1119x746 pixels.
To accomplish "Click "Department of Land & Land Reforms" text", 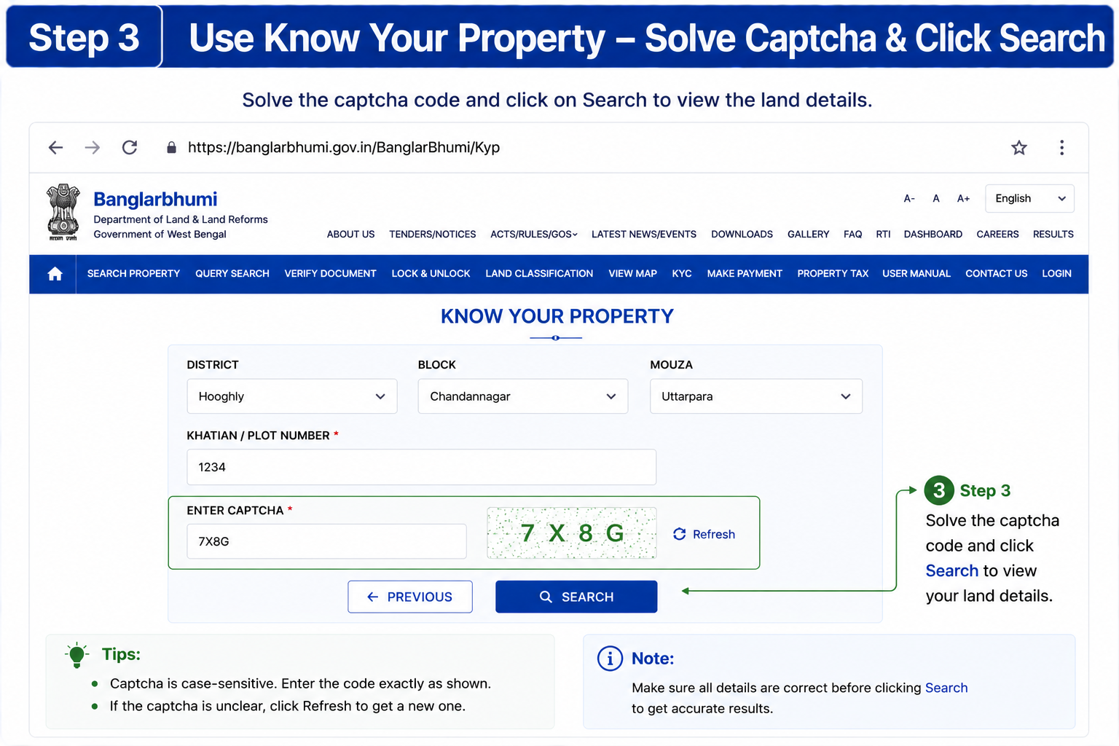I will (181, 219).
